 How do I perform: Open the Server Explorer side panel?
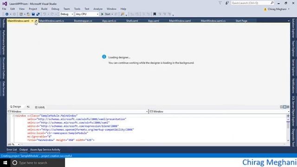tap(293, 68)
